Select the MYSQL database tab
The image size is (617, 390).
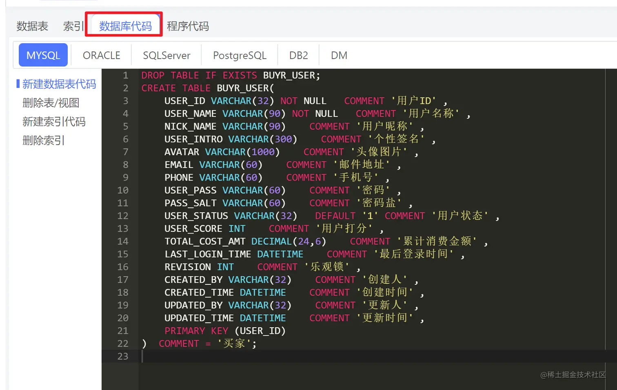(43, 55)
